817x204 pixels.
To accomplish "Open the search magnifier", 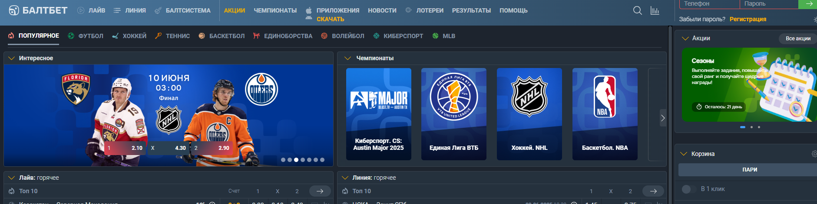I will point(638,10).
